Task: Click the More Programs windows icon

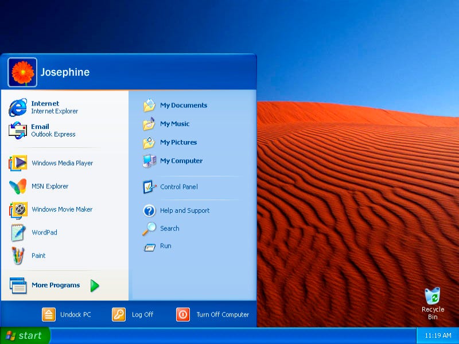Action: [18, 285]
